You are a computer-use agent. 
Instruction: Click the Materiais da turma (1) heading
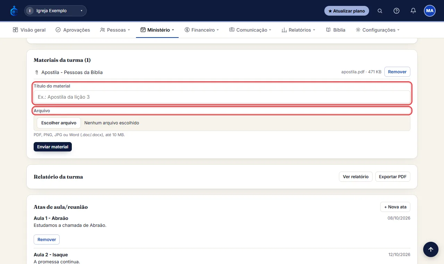click(x=62, y=60)
